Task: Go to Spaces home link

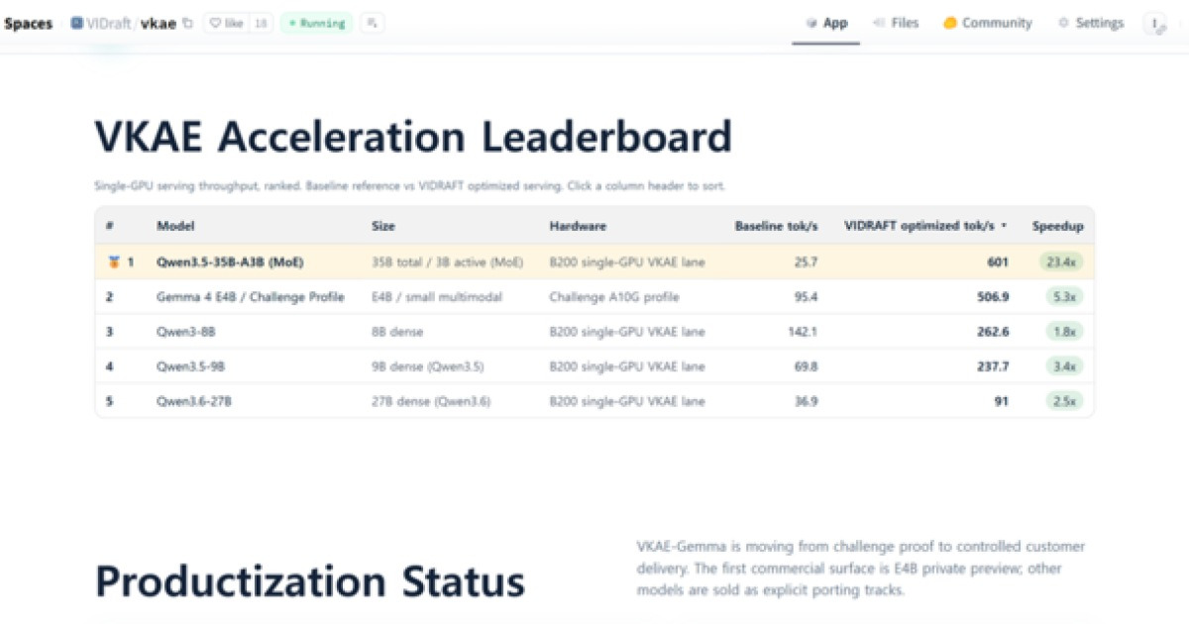Action: (x=29, y=24)
